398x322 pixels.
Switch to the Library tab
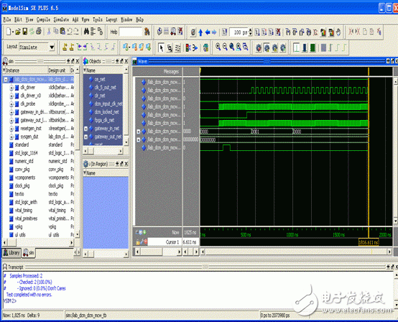tap(11, 253)
